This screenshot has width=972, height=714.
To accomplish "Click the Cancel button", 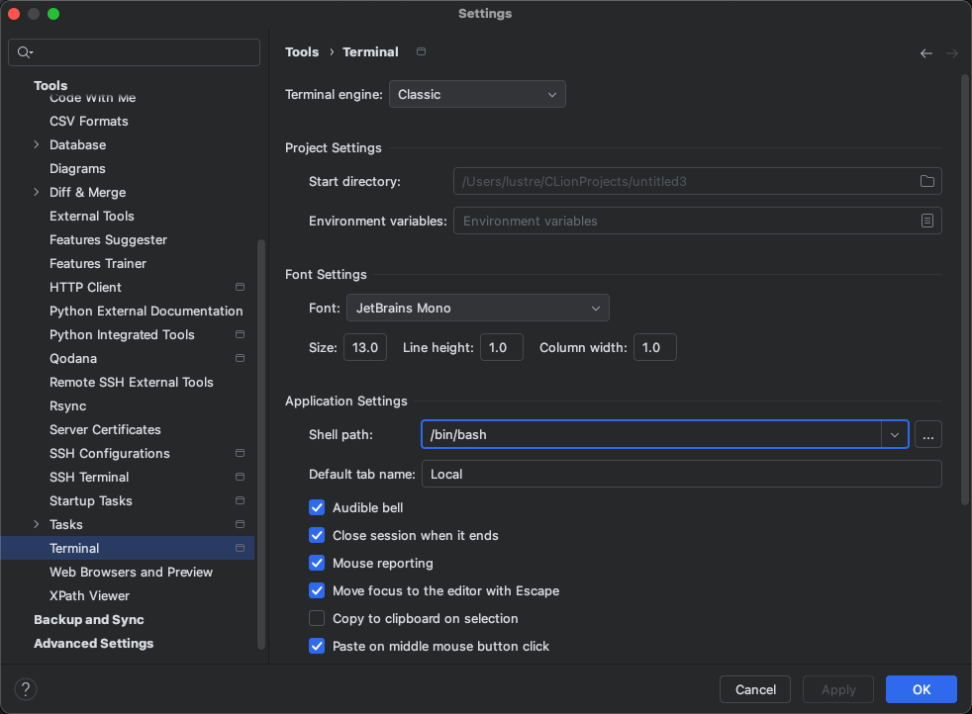I will [755, 689].
